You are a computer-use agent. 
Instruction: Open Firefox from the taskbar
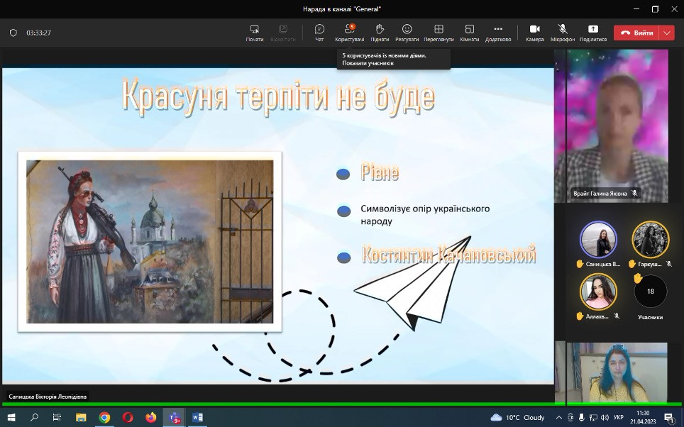pyautogui.click(x=151, y=417)
